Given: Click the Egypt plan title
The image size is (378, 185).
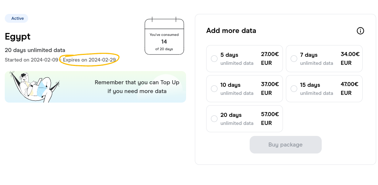Looking at the screenshot, I should click(x=18, y=37).
